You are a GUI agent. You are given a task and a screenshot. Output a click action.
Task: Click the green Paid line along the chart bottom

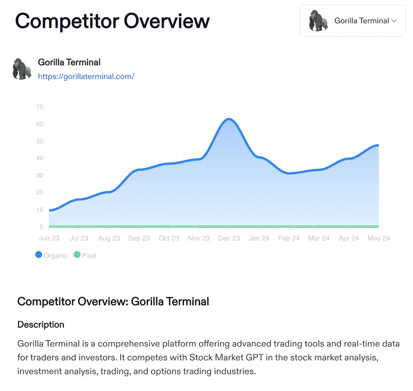point(214,226)
